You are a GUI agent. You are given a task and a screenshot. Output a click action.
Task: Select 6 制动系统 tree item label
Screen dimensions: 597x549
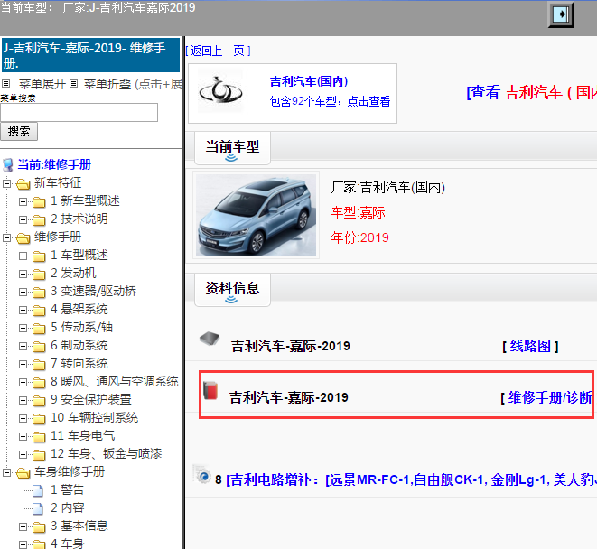tap(79, 345)
